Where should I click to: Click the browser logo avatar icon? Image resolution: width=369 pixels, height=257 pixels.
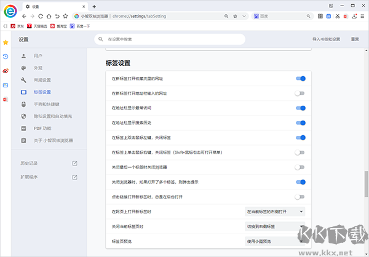pos(10,11)
